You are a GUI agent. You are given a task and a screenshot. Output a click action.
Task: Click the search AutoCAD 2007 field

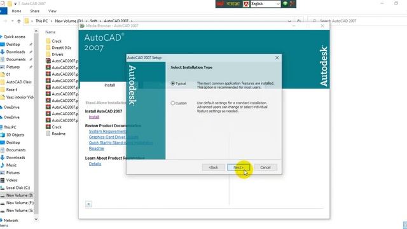(x=357, y=21)
